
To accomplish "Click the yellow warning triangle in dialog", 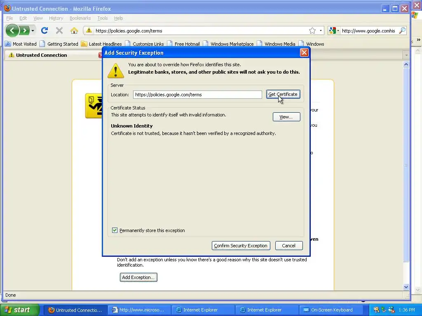I will pos(116,71).
